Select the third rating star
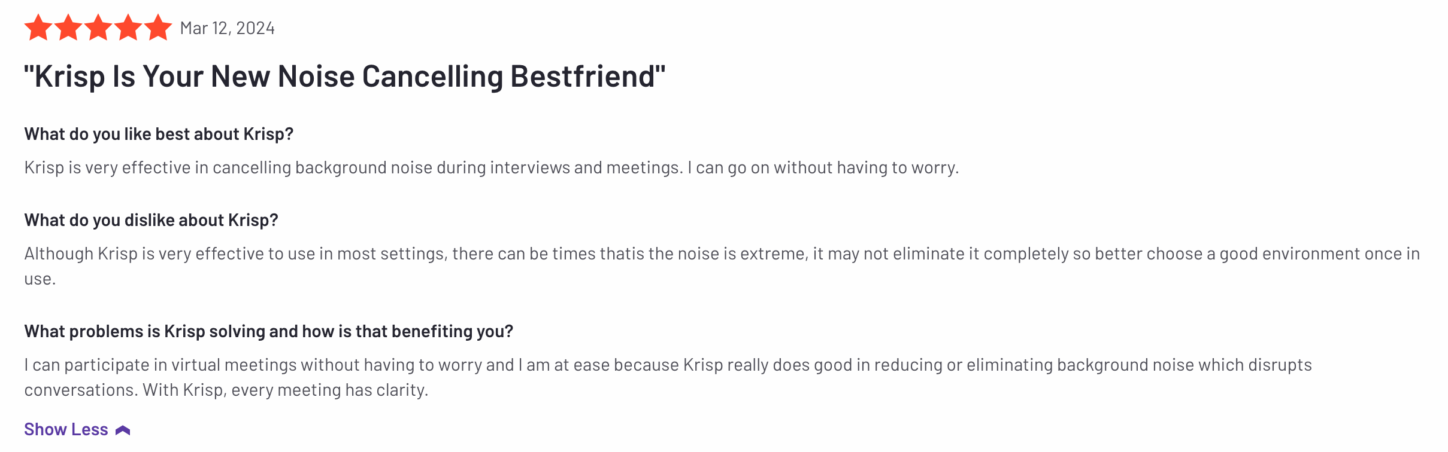Viewport: 1448px width, 452px height. click(x=98, y=28)
